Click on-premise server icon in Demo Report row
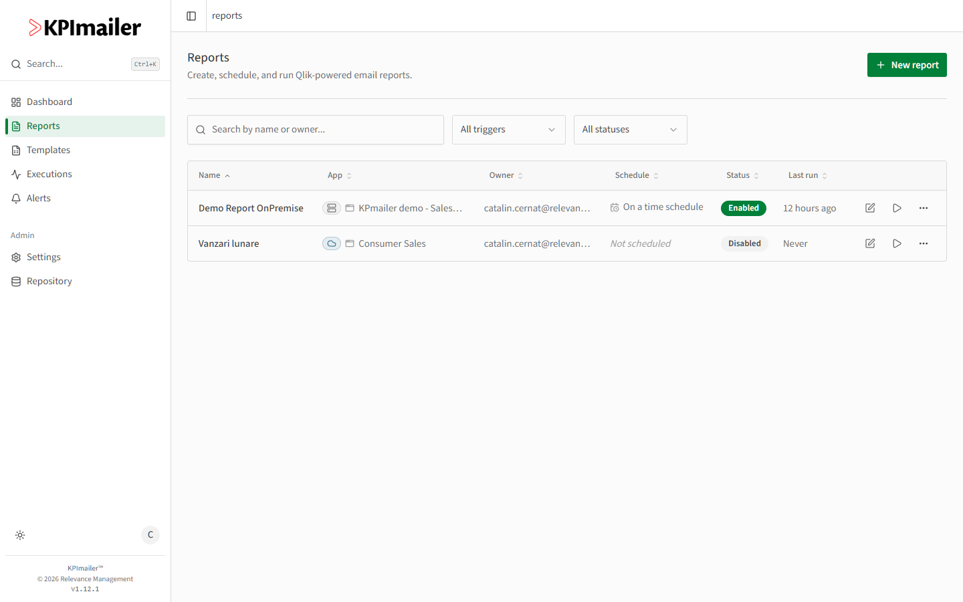The height and width of the screenshot is (602, 963). [332, 208]
